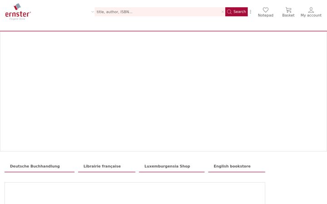Screen dimensions: 327x204
Task: Open the three-dot search options menu
Action: pos(250,12)
